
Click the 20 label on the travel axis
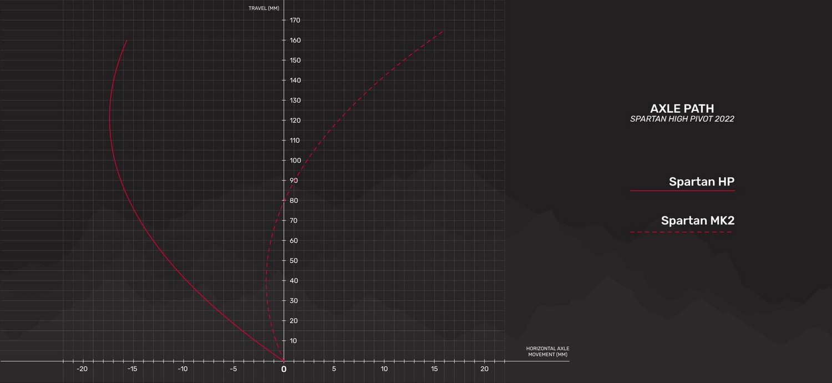294,321
